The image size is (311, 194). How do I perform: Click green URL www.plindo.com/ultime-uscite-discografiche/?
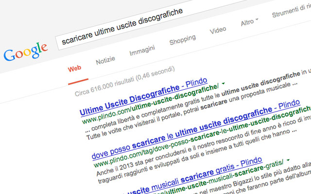tap(150, 104)
